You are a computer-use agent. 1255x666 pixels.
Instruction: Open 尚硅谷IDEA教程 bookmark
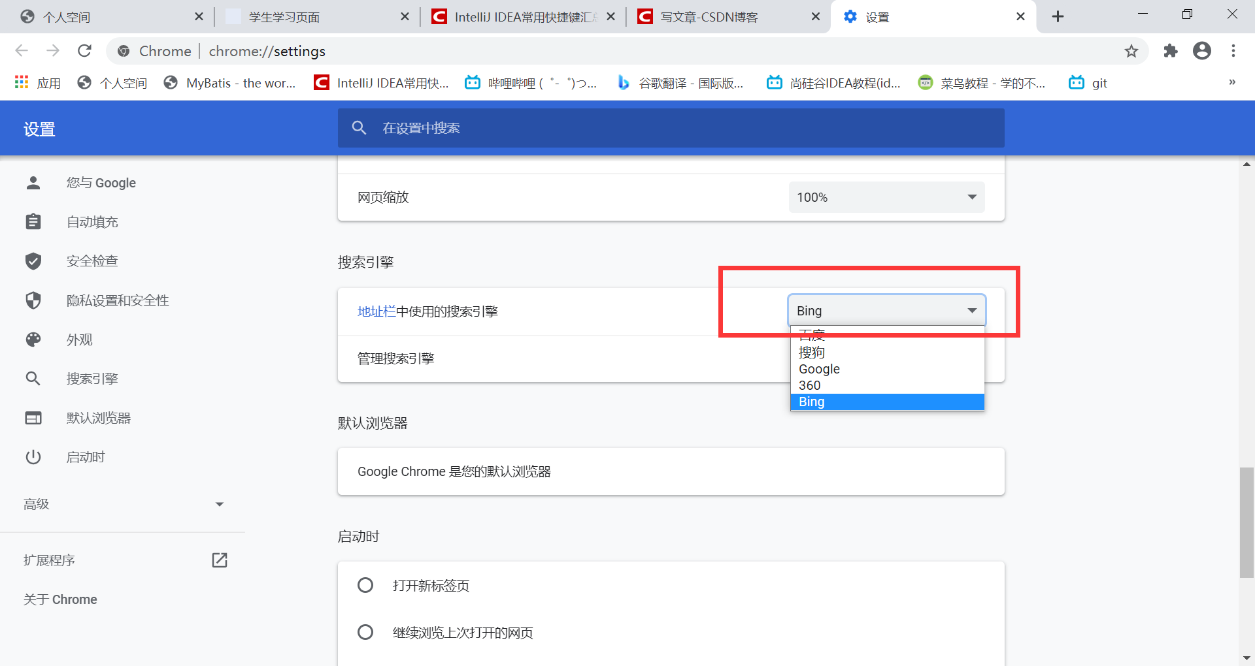(x=833, y=83)
